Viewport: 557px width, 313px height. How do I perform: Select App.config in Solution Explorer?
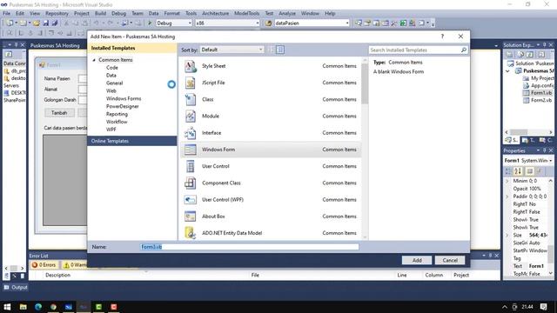[538, 85]
